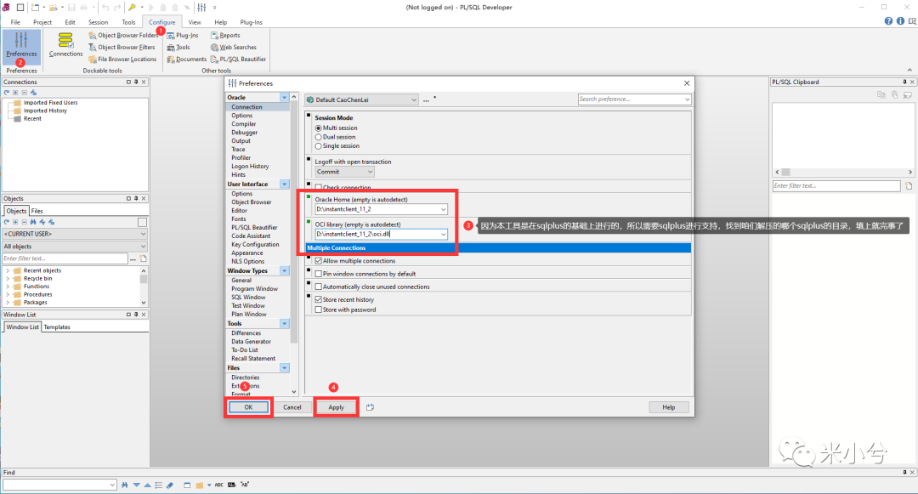Screen dimensions: 918x494
Task: Click the Find text input box
Action: 59,485
